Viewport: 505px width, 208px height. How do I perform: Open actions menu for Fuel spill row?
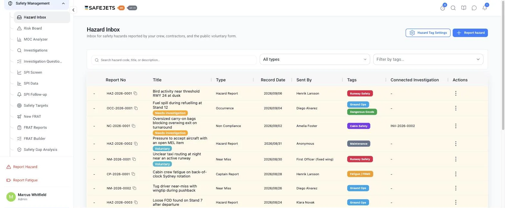[456, 108]
